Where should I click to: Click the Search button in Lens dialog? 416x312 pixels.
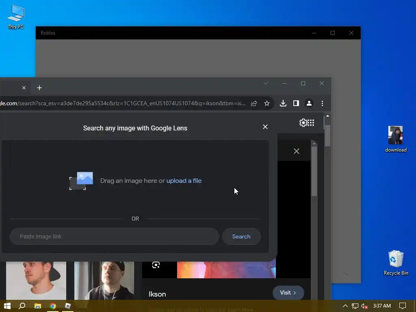[x=241, y=236]
